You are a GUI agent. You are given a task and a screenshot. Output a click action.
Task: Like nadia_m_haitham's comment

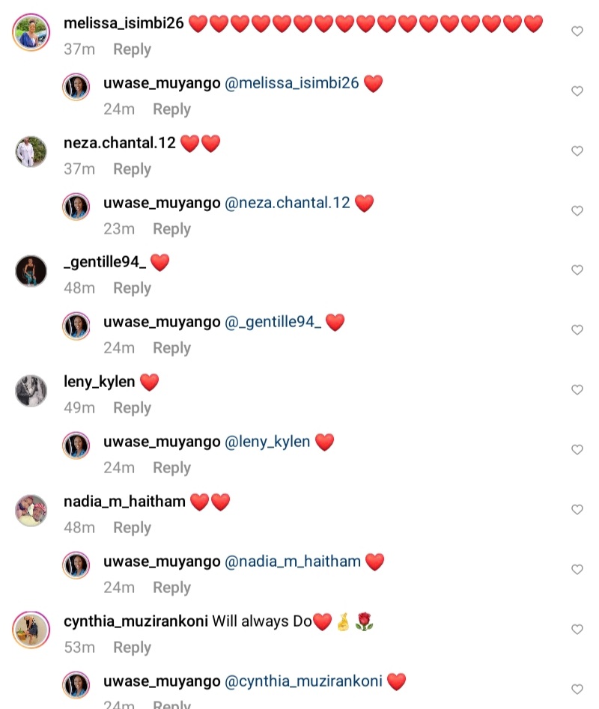coord(577,509)
